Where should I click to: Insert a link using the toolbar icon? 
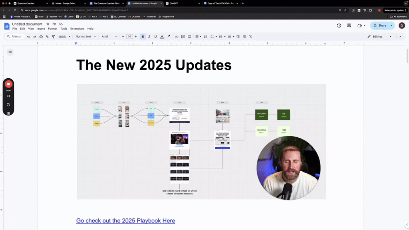(176, 36)
